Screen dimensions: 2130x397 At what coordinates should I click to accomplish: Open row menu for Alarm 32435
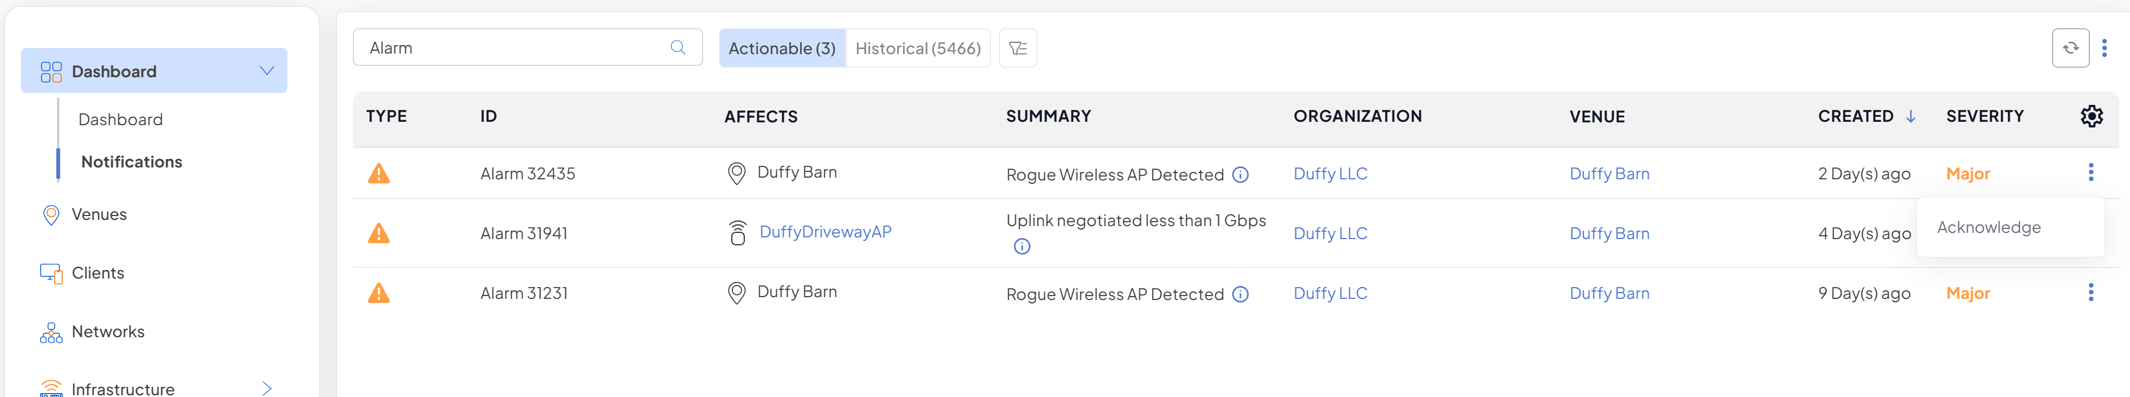pos(2091,173)
